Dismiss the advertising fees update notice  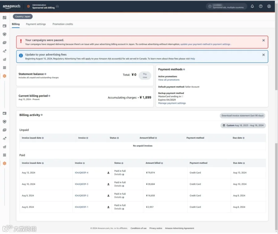pyautogui.click(x=263, y=55)
